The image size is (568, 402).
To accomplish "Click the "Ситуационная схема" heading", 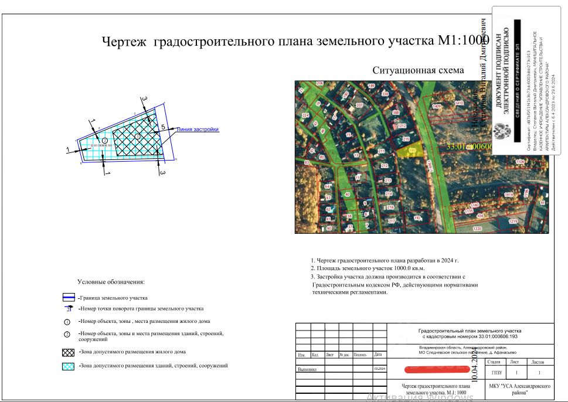I will coord(418,70).
